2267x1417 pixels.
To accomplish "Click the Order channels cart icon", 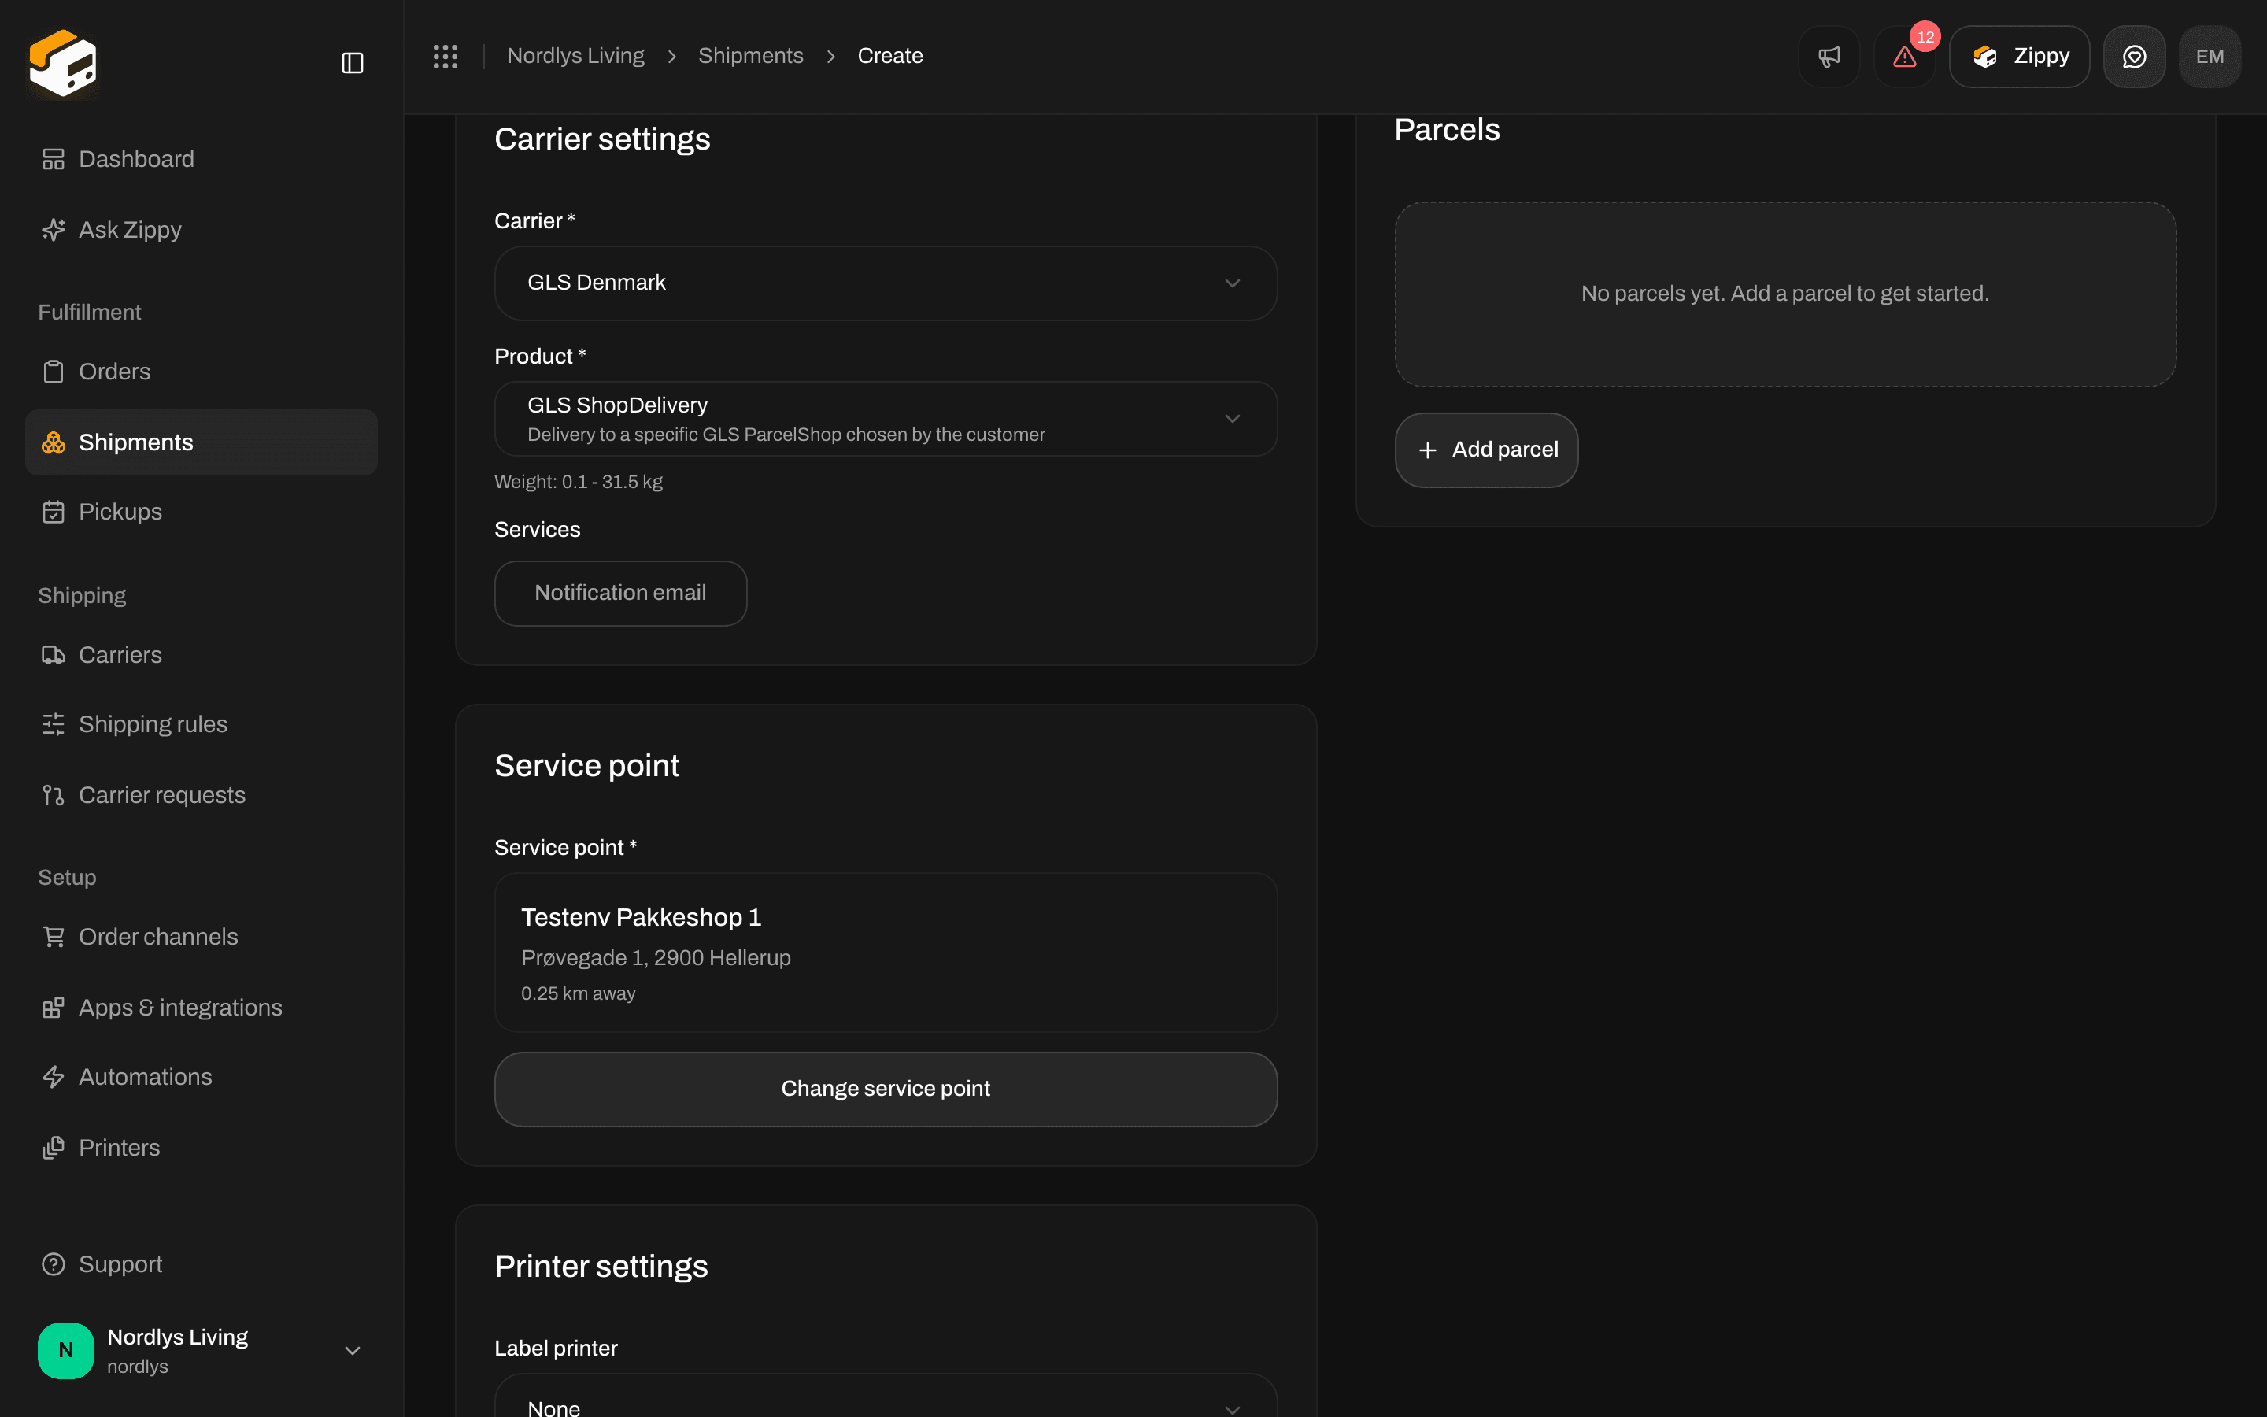I will coord(54,937).
